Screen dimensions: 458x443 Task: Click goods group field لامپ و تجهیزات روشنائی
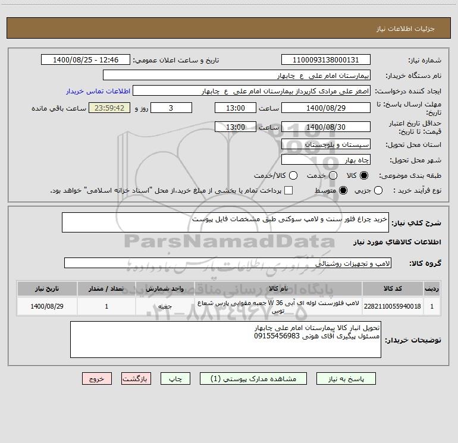click(x=228, y=263)
